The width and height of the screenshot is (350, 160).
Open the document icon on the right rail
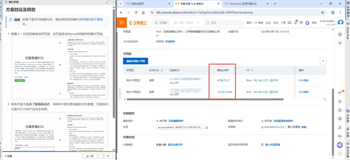pyautogui.click(x=340, y=101)
